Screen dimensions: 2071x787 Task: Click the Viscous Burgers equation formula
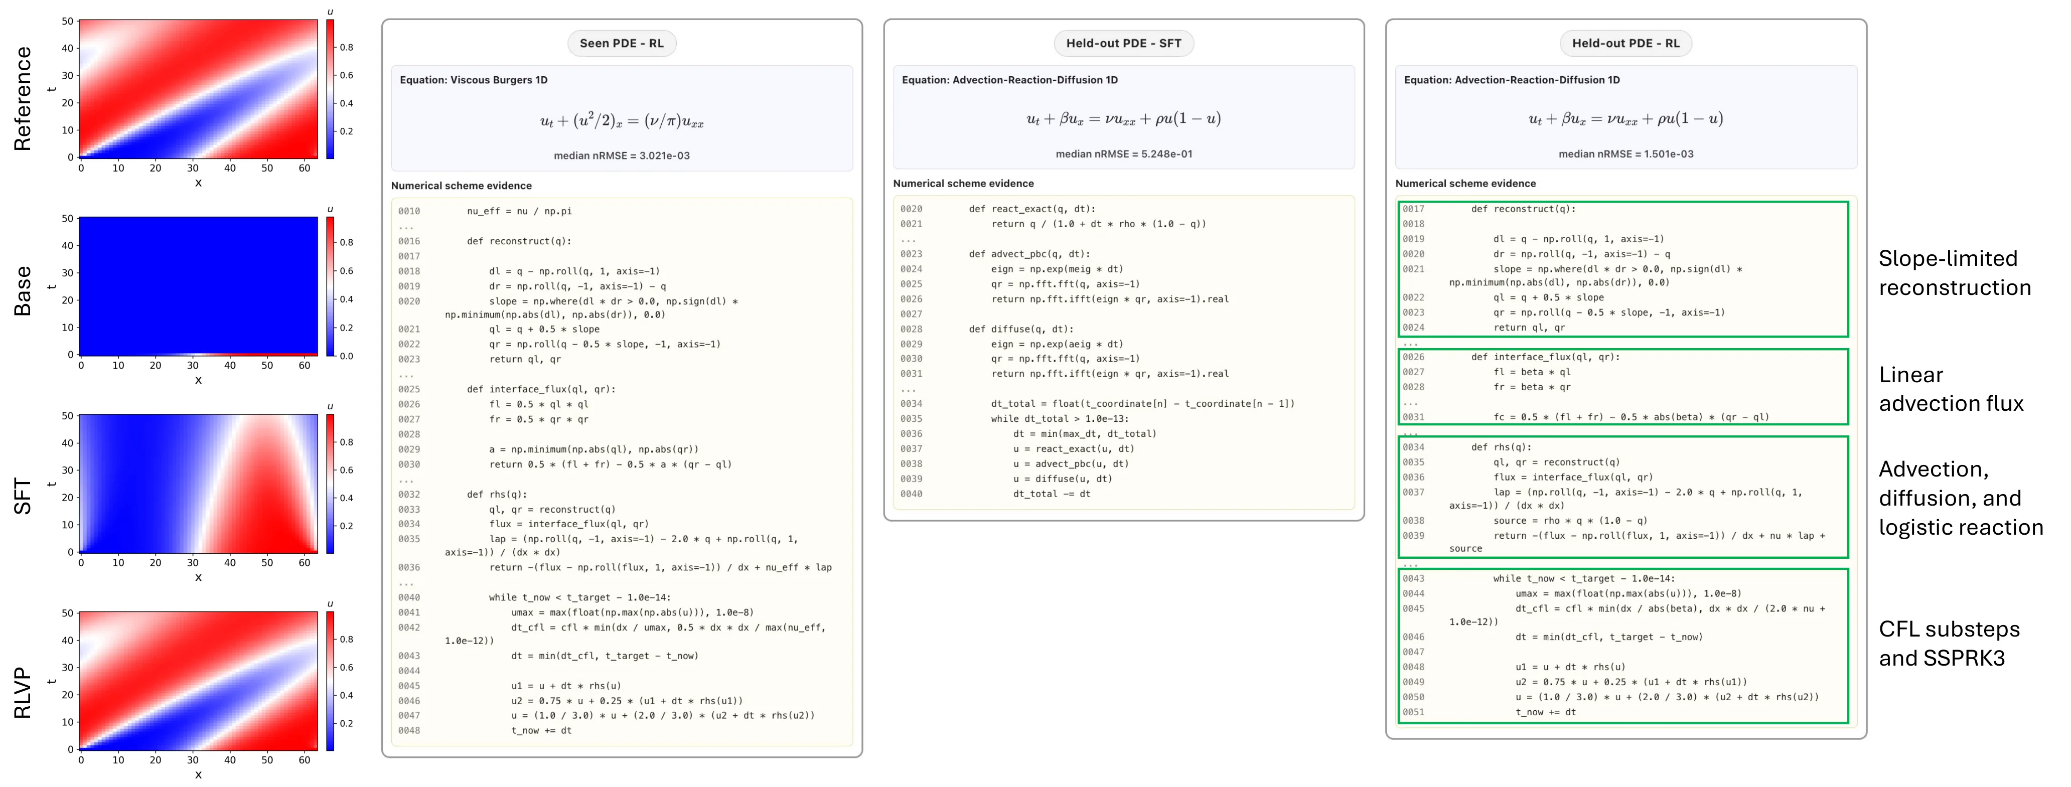(622, 120)
